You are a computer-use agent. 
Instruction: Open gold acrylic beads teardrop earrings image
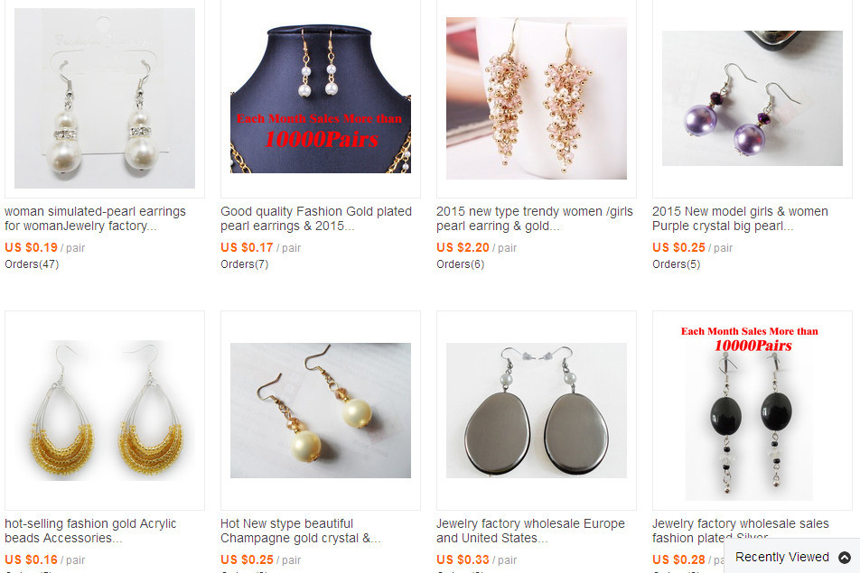[x=104, y=411]
